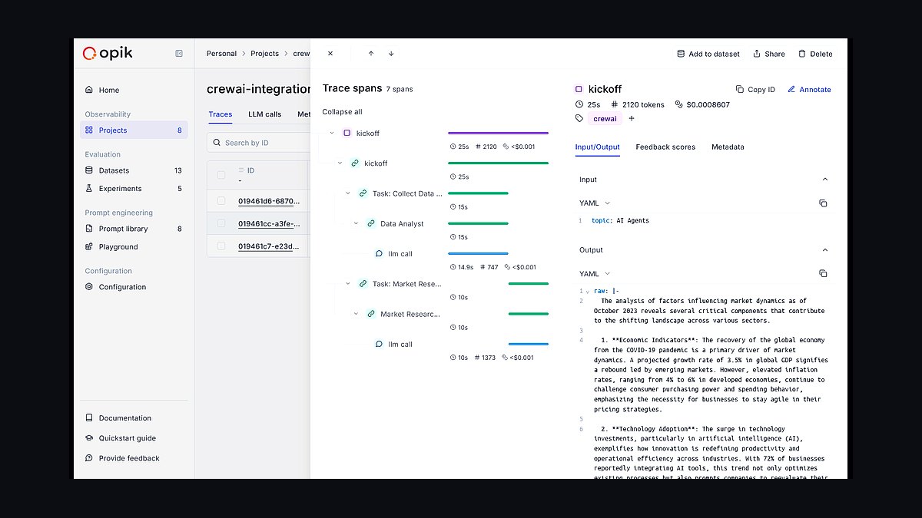Collapse the sidebar with the panel icon

(x=179, y=54)
